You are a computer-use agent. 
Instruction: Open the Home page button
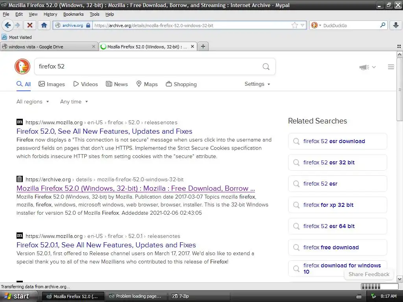click(x=44, y=25)
